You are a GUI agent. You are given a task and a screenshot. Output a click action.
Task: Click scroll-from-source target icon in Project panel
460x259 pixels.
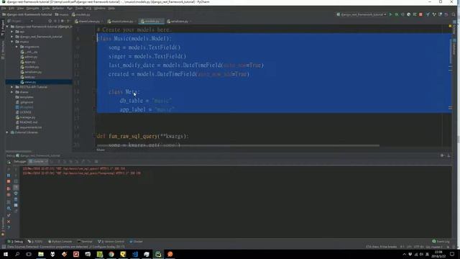50,21
